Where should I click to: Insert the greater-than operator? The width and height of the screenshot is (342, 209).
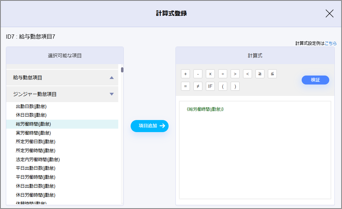[x=235, y=73]
